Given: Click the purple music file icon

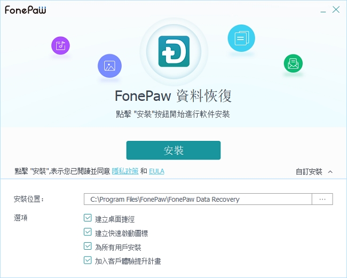Looking at the screenshot, I should tap(60, 45).
